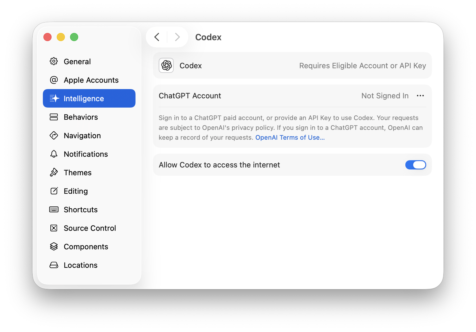Click the Notifications bell icon
The height and width of the screenshot is (332, 476).
point(54,154)
